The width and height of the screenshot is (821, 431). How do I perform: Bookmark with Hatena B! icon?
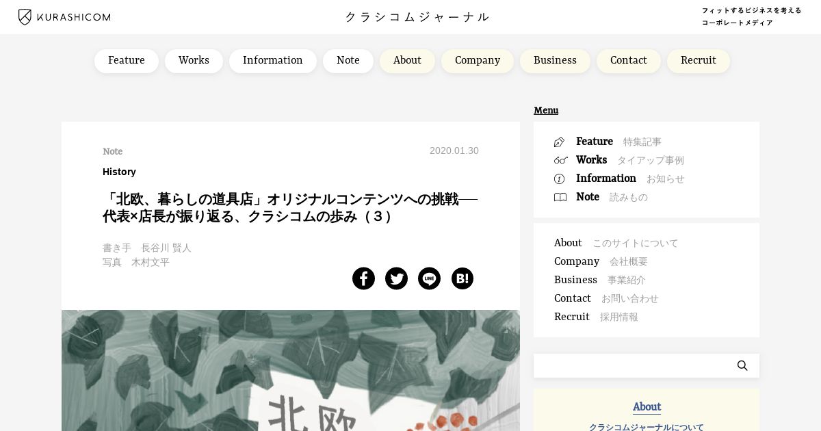[x=462, y=278]
